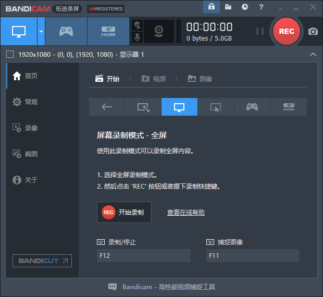323x297 pixels.
Task: Toggle microphone recording icon
Action: [x=138, y=38]
